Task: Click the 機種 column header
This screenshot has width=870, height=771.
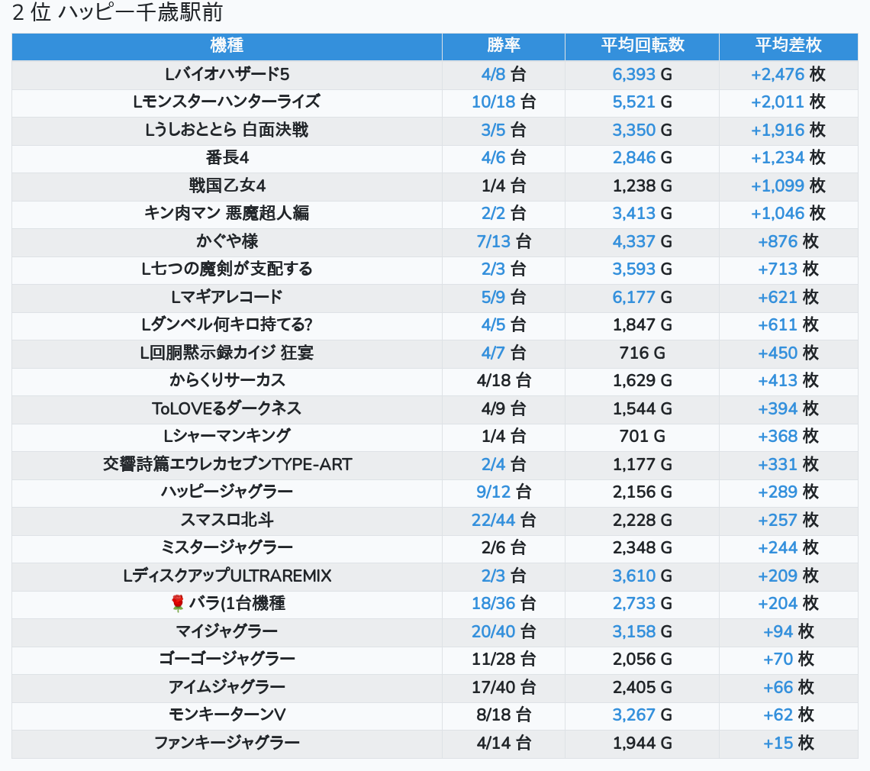Action: coord(227,46)
